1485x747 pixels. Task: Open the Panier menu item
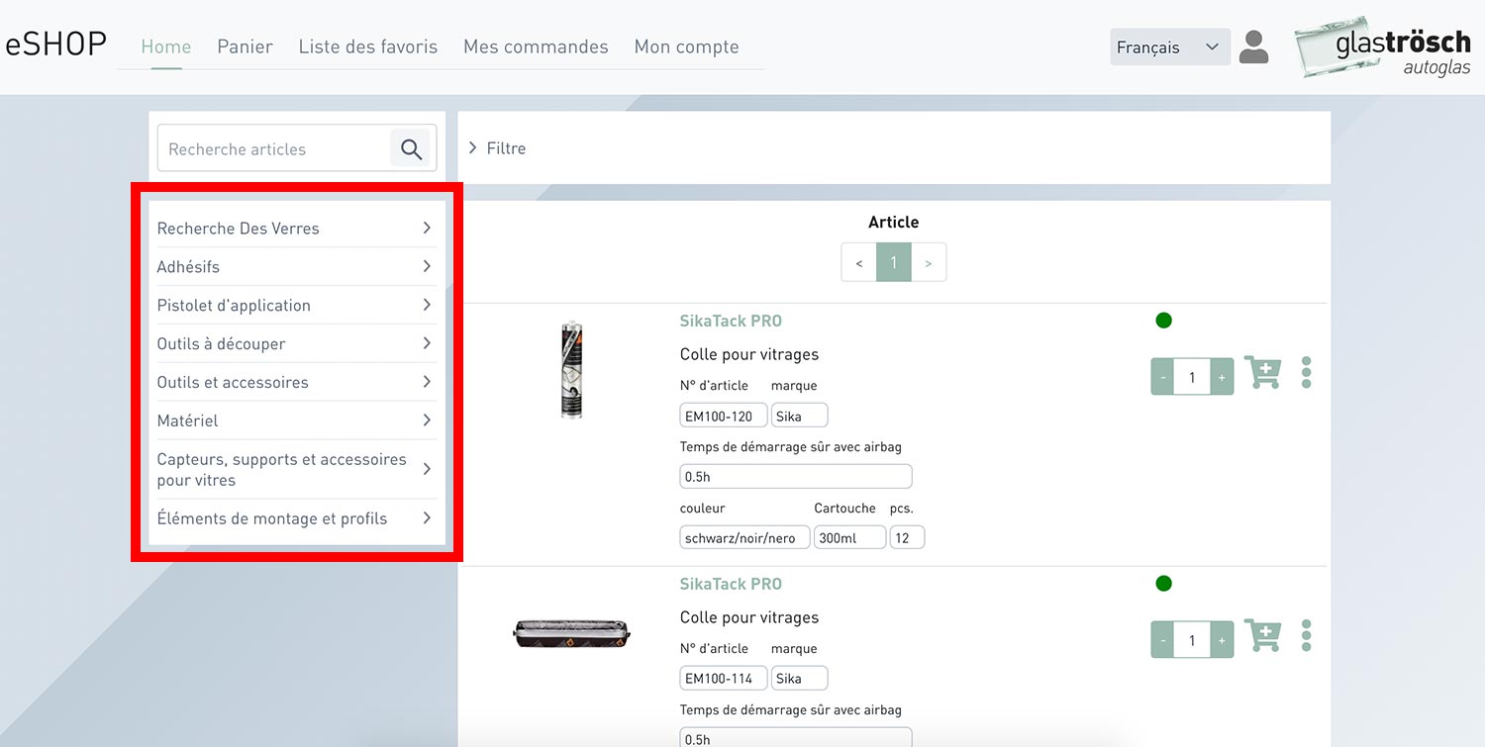point(245,47)
